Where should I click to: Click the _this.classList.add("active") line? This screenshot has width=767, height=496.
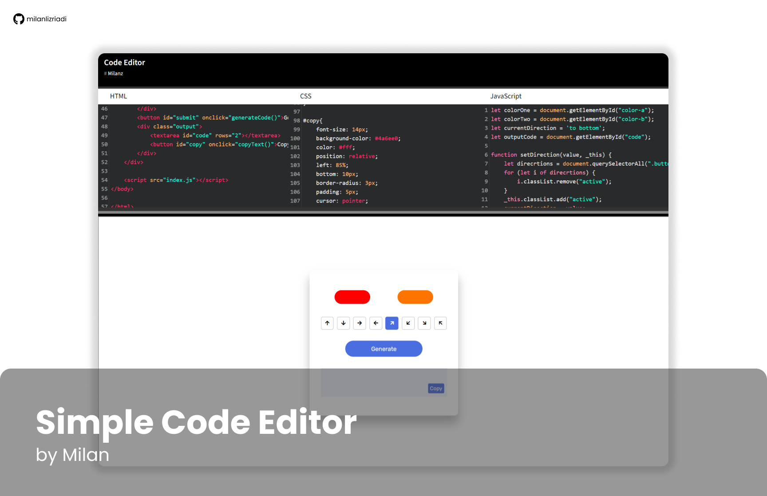[x=553, y=199]
